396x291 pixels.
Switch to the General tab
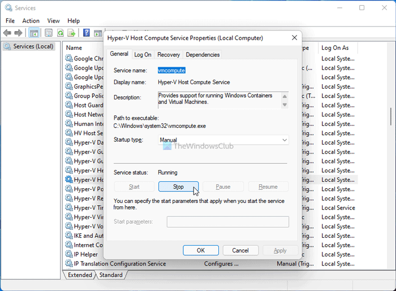pos(119,54)
